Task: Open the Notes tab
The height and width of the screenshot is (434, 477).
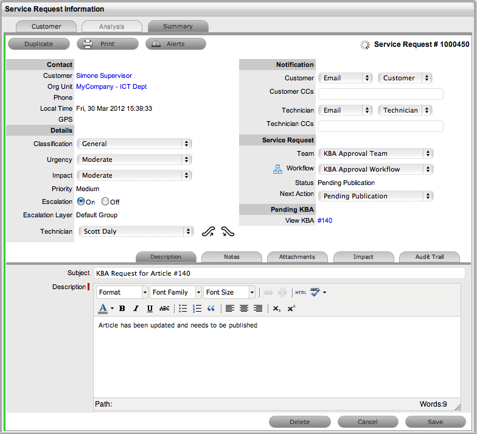Action: [232, 257]
